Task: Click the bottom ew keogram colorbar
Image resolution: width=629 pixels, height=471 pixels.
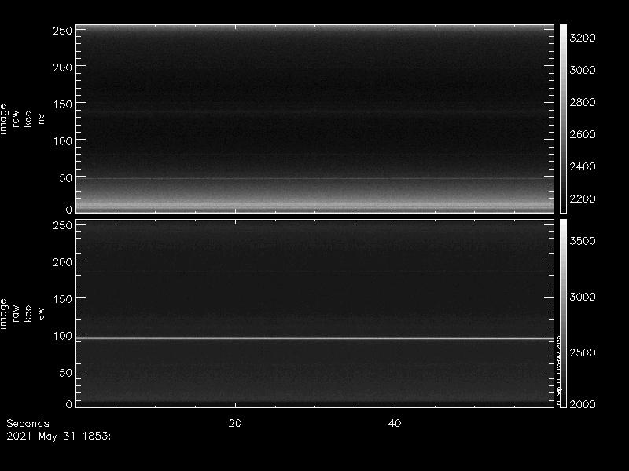Action: (x=563, y=312)
